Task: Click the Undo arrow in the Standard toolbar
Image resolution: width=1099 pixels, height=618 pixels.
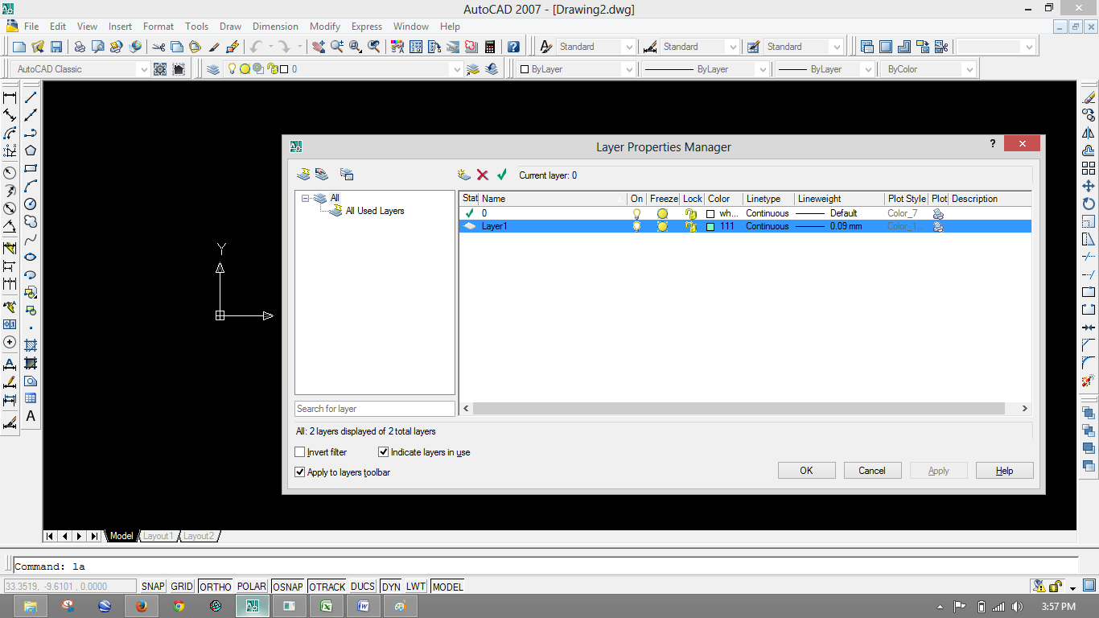Action: 256,47
